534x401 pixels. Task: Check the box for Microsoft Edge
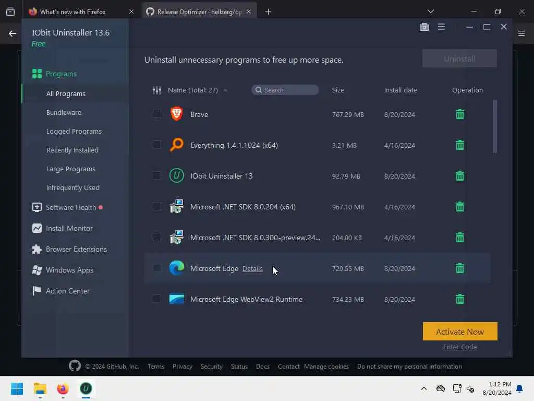click(x=156, y=268)
